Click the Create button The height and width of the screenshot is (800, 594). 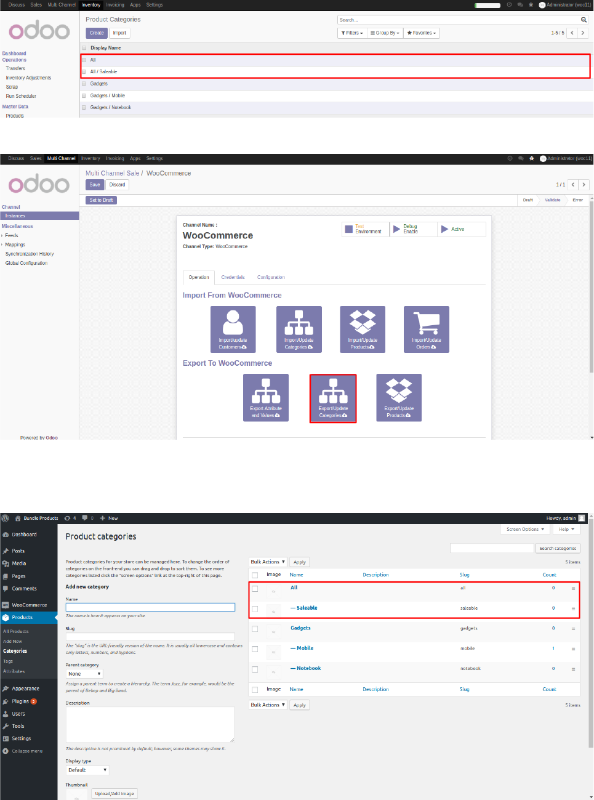(97, 33)
